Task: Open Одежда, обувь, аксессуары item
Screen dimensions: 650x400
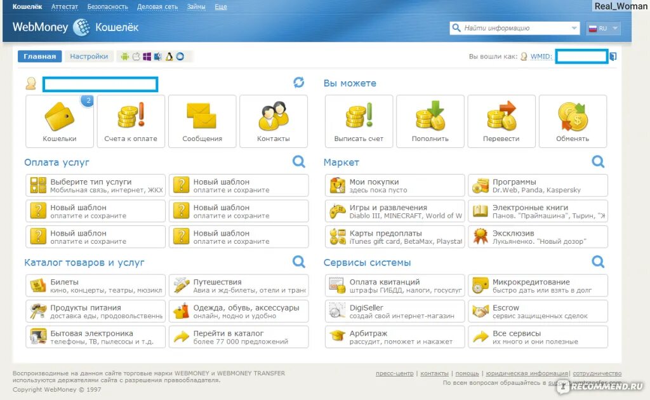Action: coord(239,311)
